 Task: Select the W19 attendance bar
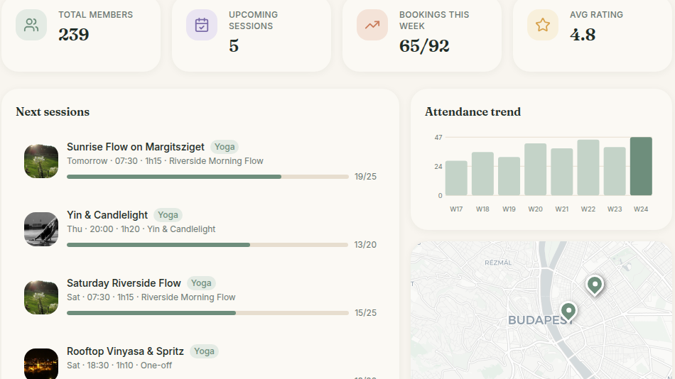509,177
